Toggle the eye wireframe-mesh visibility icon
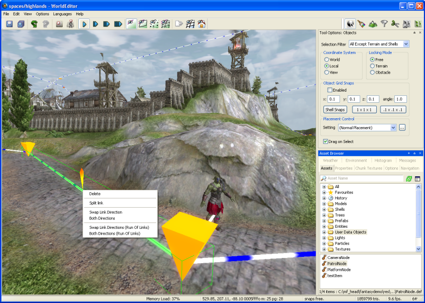 coord(165,24)
